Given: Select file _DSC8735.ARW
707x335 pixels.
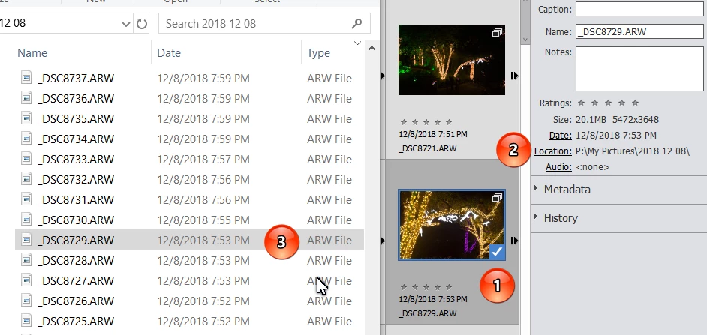Looking at the screenshot, I should click(76, 119).
